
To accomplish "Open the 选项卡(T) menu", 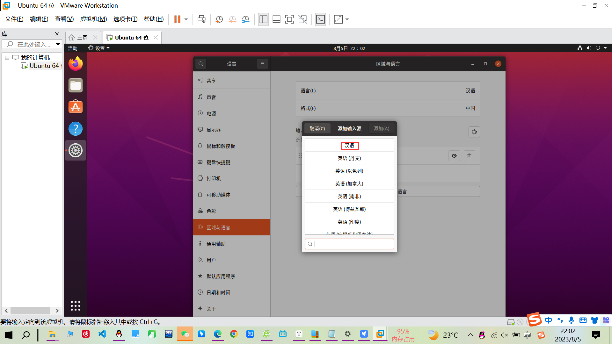I will click(125, 19).
